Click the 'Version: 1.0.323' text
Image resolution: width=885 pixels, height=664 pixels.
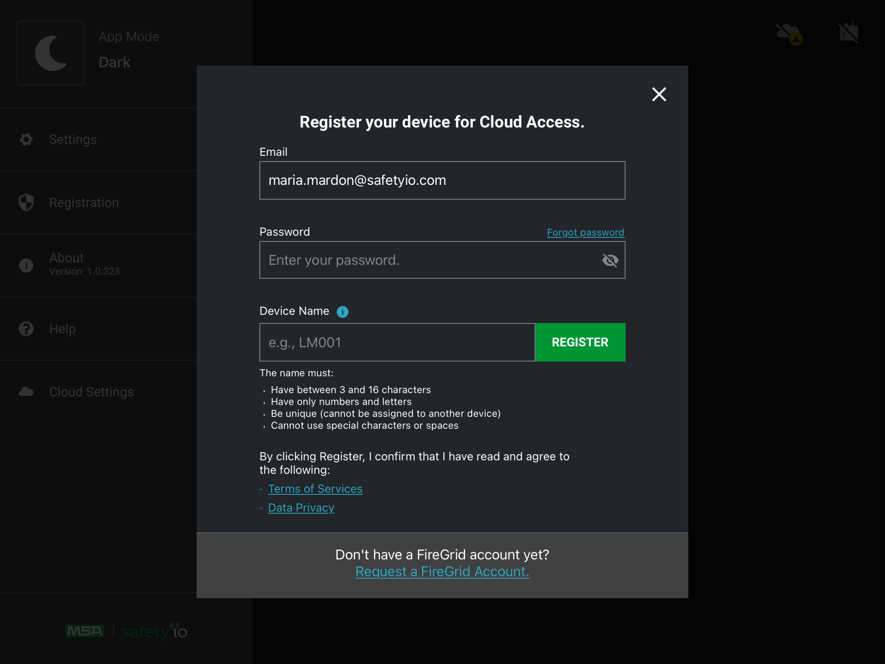tap(84, 271)
